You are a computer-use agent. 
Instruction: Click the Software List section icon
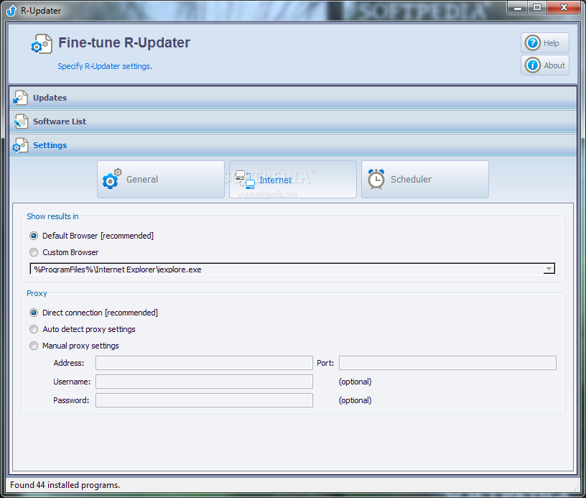pos(20,121)
